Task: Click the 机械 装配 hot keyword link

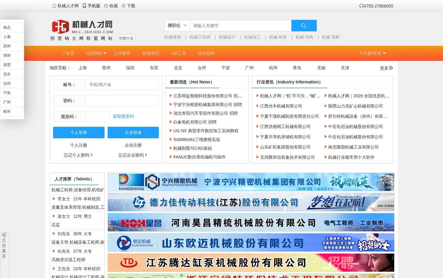Action: click(x=331, y=37)
